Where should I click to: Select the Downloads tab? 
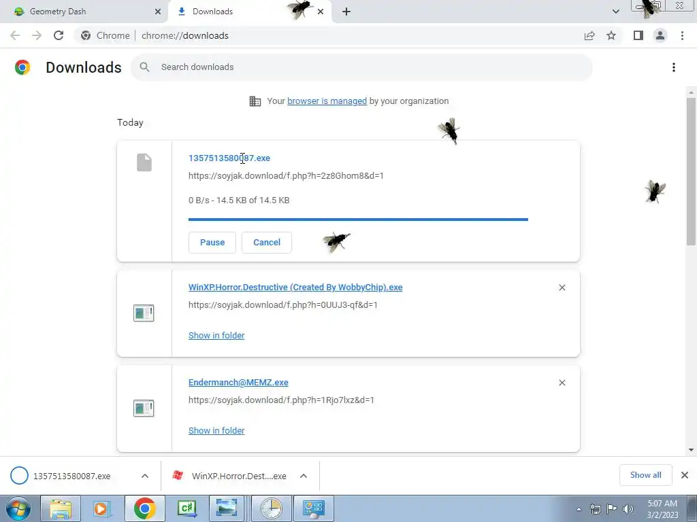tap(249, 12)
